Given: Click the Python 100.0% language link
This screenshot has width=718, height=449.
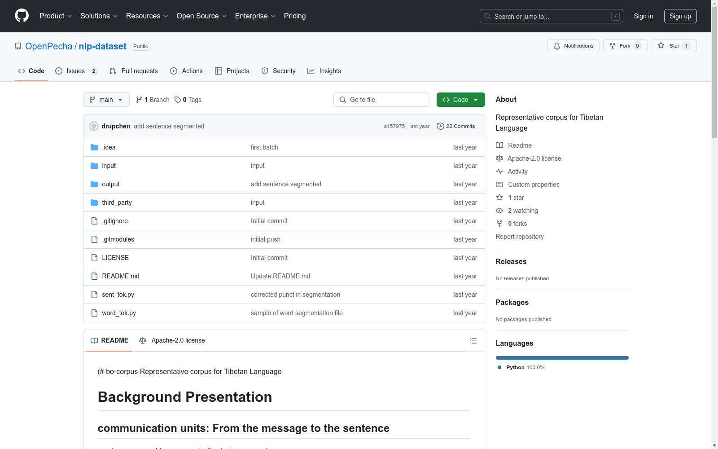Looking at the screenshot, I should click(521, 367).
